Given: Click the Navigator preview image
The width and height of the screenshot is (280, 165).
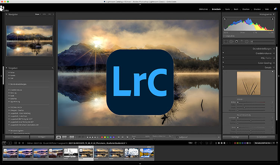Looking at the screenshot, I should pyautogui.click(x=29, y=41).
